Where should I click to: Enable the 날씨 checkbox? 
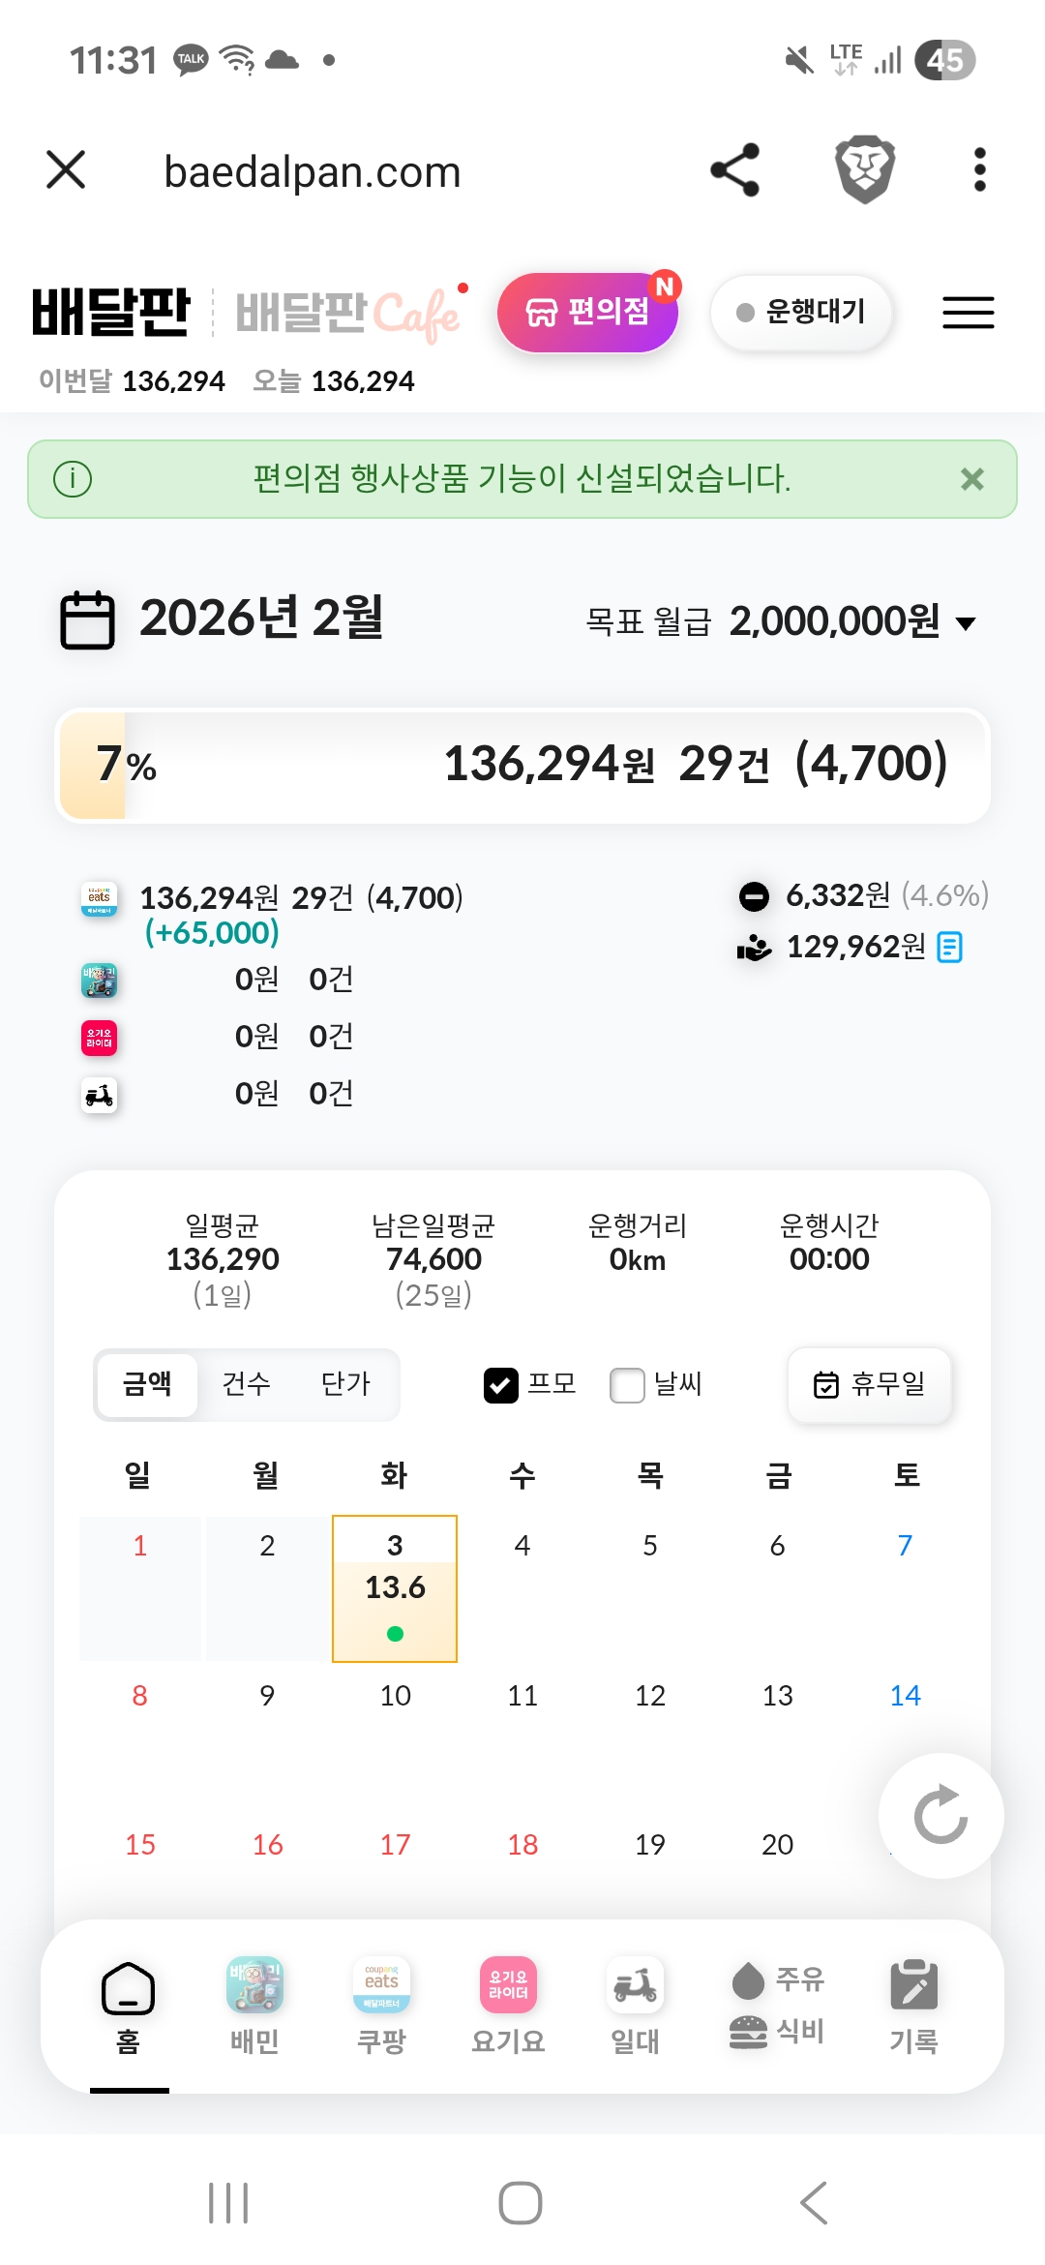point(627,1385)
